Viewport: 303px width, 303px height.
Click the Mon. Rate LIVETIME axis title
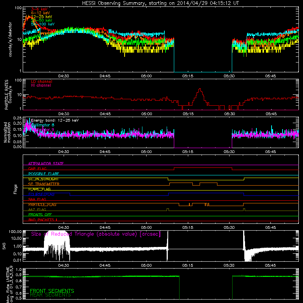click(x=9, y=284)
